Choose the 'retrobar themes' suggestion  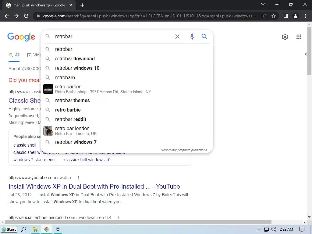127,101
